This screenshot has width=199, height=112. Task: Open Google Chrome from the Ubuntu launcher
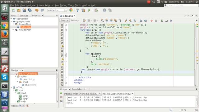click(x=5, y=26)
